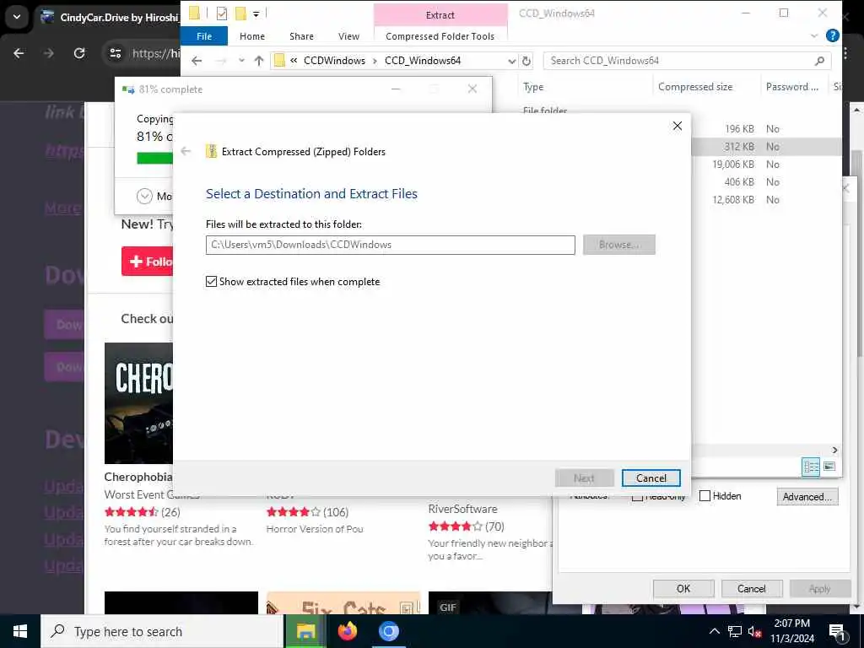Go back in the browser
Screen dimensions: 864x648
pyautogui.click(x=19, y=53)
